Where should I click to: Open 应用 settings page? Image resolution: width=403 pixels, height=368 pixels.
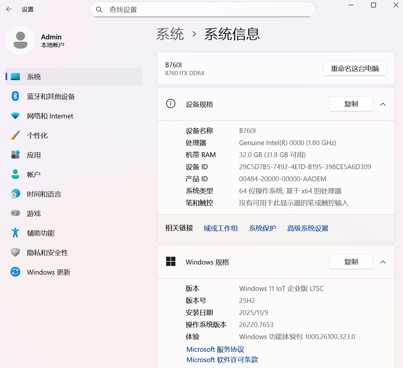34,155
